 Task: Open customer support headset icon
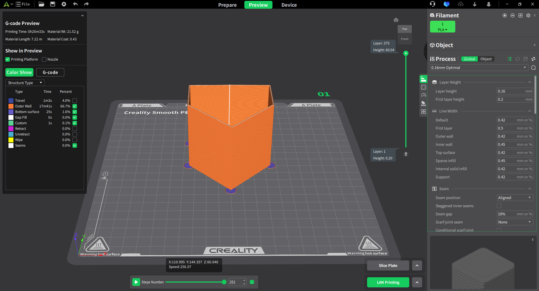[x=432, y=4]
